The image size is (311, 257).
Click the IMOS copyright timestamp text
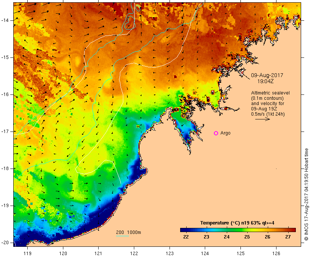click(306, 194)
